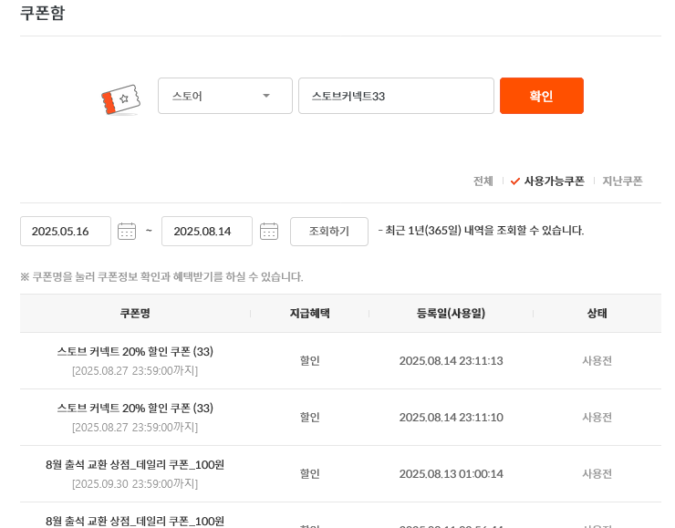Image resolution: width=675 pixels, height=528 pixels.
Task: Open the end date calendar picker icon
Action: click(x=269, y=231)
